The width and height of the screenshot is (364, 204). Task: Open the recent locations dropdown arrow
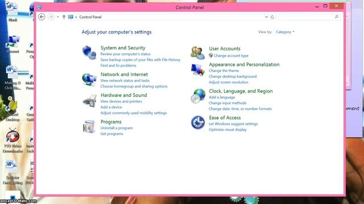tap(58, 17)
